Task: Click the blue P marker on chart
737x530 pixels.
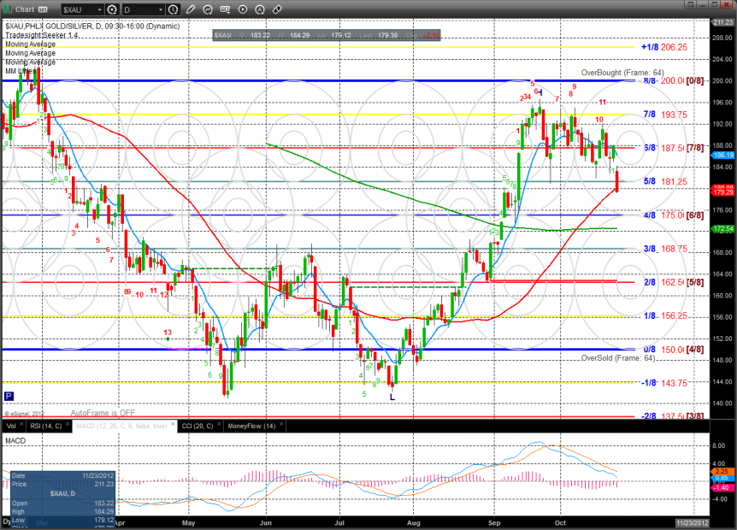Action: [9, 396]
